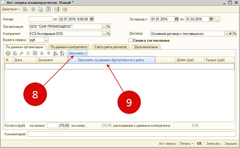
Task: Click into the Комментарий text field
Action: click(x=132, y=134)
